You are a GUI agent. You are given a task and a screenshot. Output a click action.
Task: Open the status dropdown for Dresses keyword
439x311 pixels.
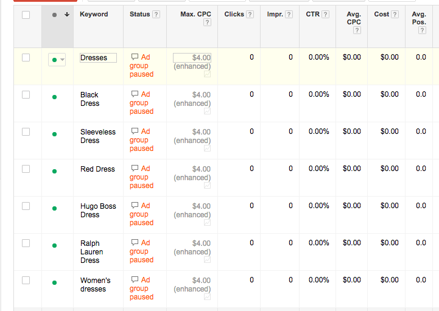coord(58,60)
